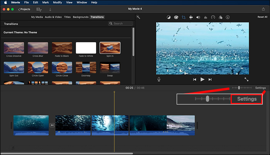This screenshot has width=270, height=155.
Task: Open the color correction palette tool
Action: pos(176,17)
